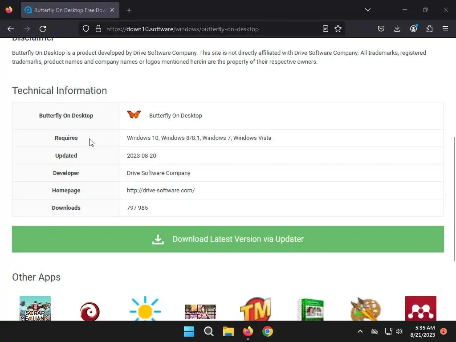456x342 pixels.
Task: Click the orange butterfly app icon
Action: click(x=134, y=114)
